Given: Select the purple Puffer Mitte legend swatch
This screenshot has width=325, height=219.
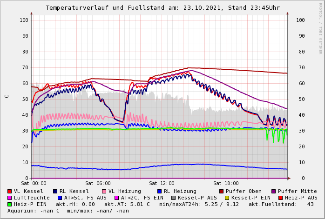Looking at the screenshot, I should tap(274, 191).
